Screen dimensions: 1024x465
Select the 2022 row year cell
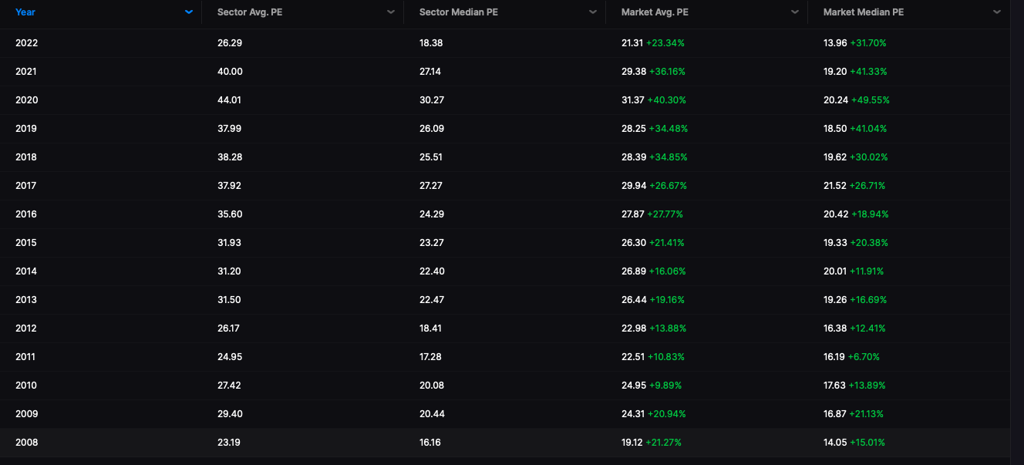(x=26, y=43)
